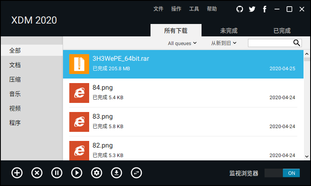
Task: Click the 2020-04-24 date on the 83.png row
Action: [282, 126]
